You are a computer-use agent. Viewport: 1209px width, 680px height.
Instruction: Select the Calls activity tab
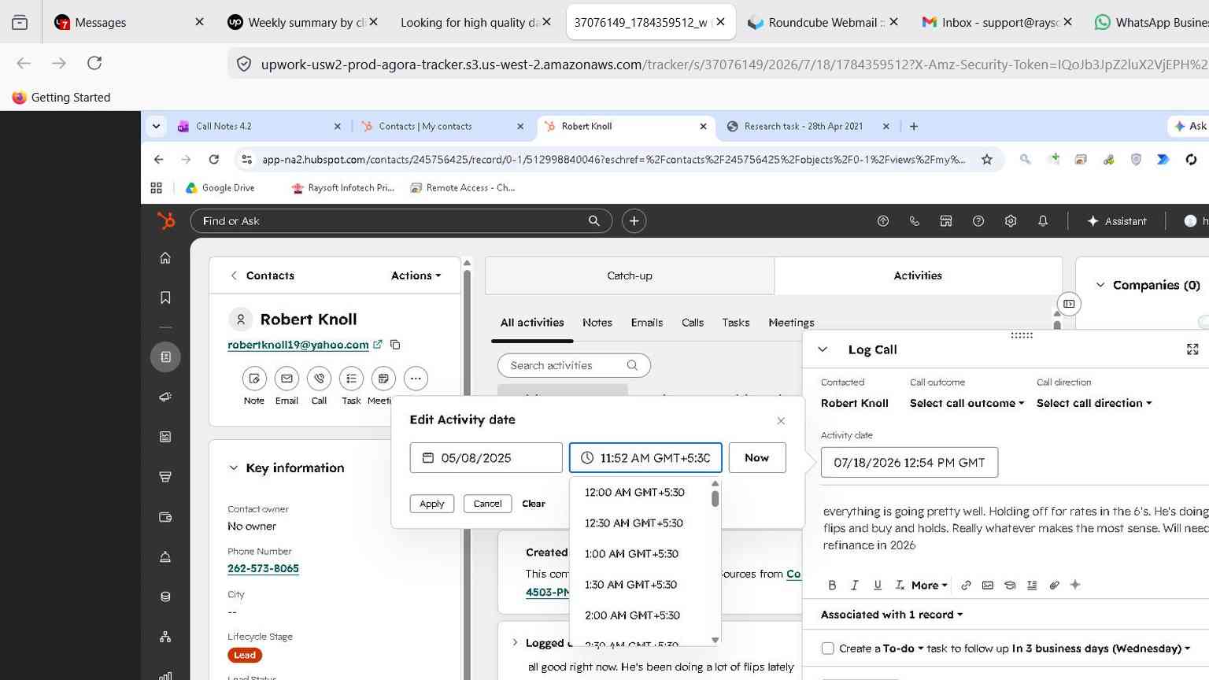tap(693, 323)
